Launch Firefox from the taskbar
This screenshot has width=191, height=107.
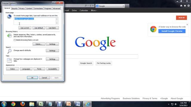(23, 104)
